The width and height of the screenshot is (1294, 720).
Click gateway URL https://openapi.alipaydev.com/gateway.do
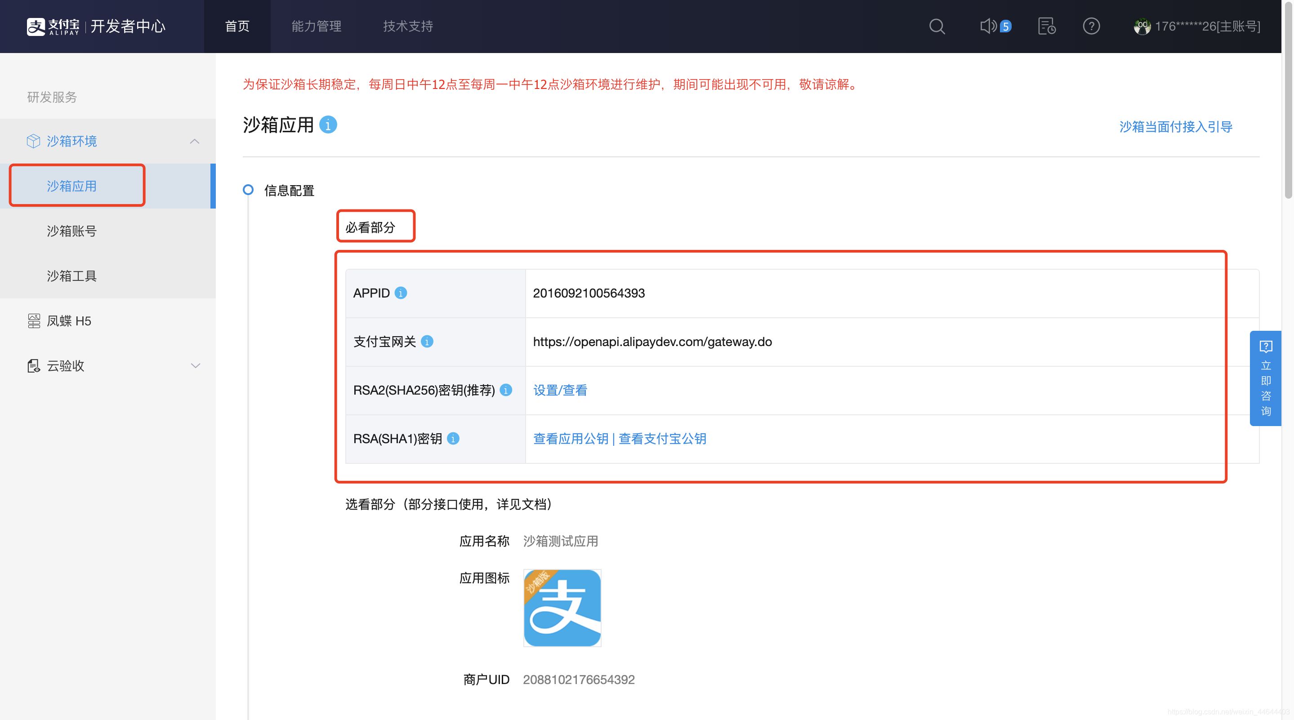tap(652, 342)
